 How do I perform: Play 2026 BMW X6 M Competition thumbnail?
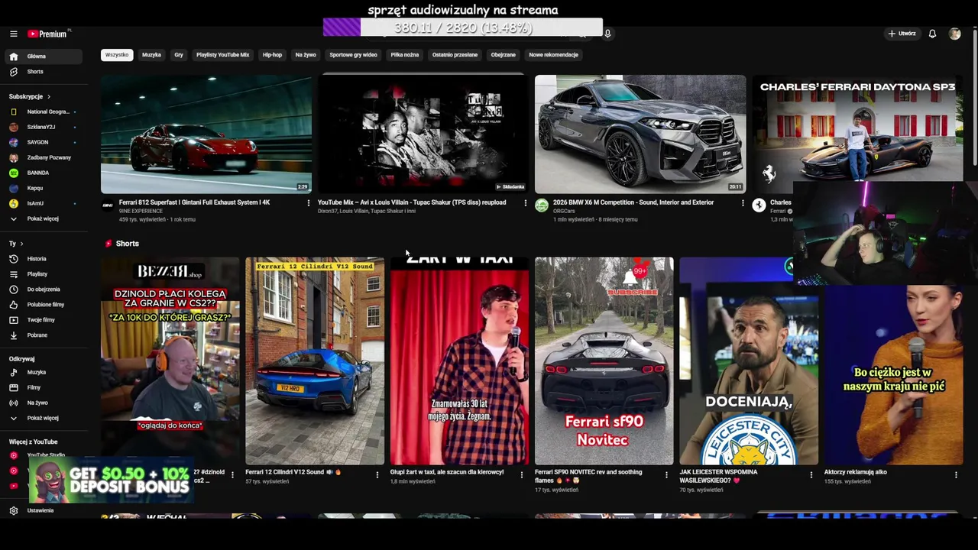(640, 134)
